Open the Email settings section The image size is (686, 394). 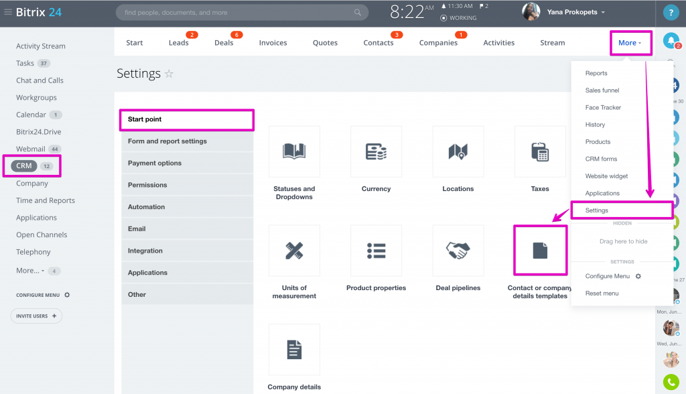188,228
